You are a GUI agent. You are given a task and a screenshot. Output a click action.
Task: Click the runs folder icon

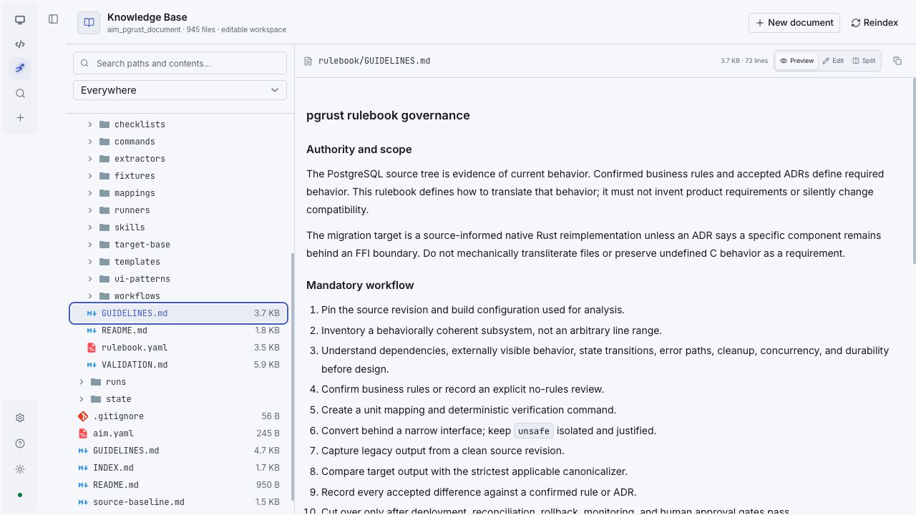point(96,382)
